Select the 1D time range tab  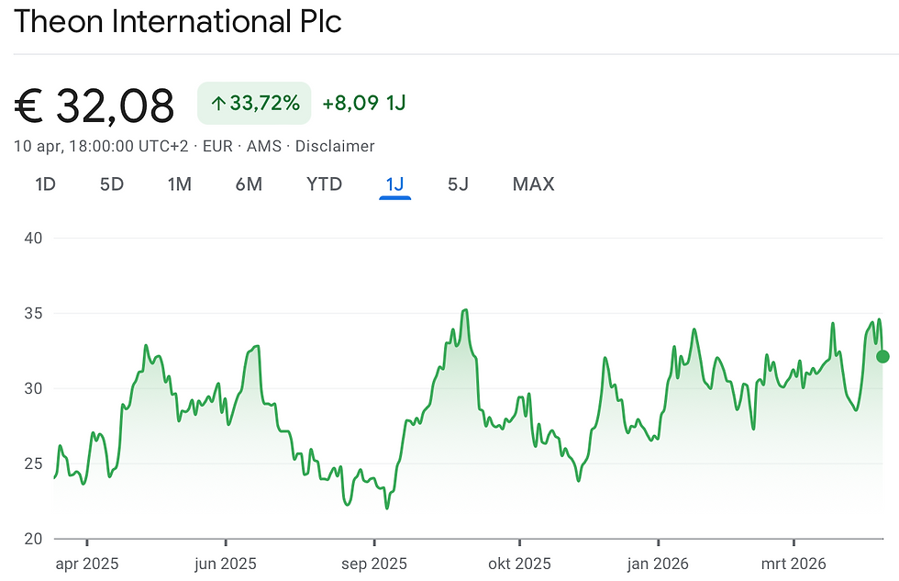coord(45,184)
